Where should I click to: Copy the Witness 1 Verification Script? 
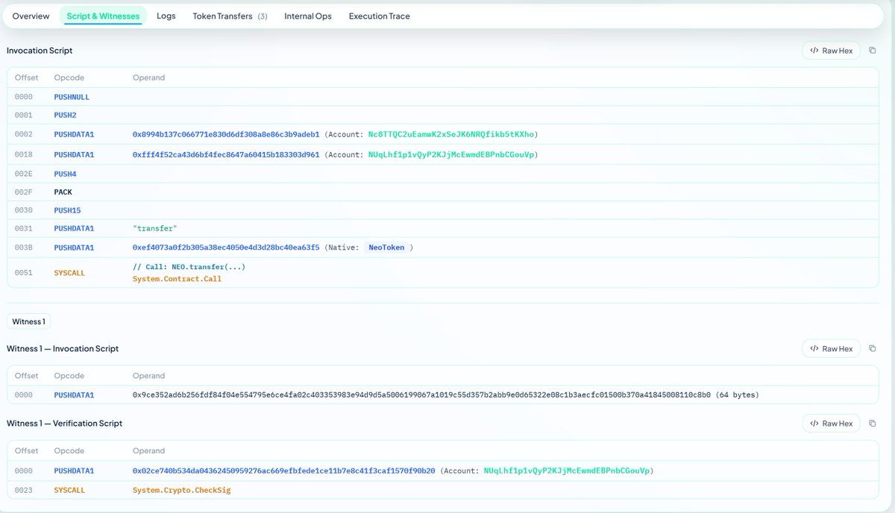pyautogui.click(x=873, y=424)
